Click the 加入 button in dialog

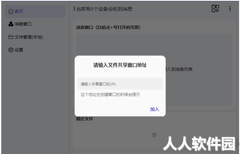(155, 109)
